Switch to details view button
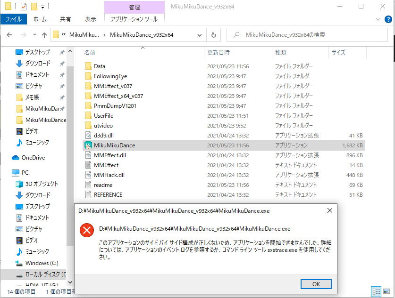The image size is (395, 298). click(x=377, y=291)
